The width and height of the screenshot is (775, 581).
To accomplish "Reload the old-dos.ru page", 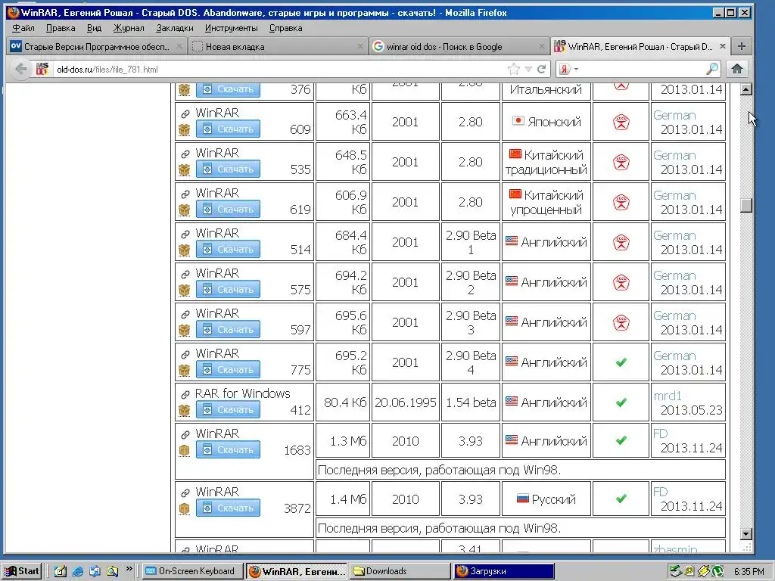I will tap(542, 69).
